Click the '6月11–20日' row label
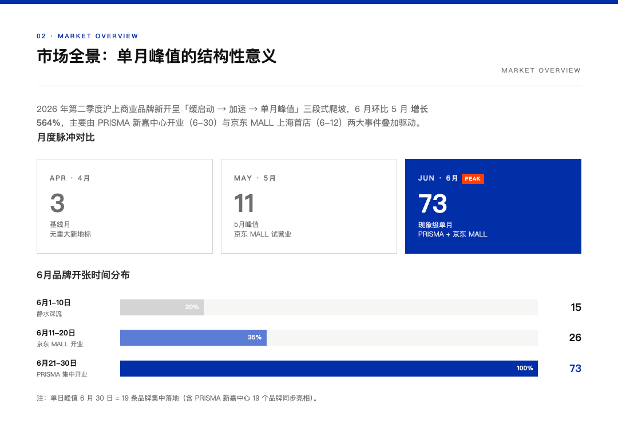Image resolution: width=618 pixels, height=440 pixels. (56, 333)
